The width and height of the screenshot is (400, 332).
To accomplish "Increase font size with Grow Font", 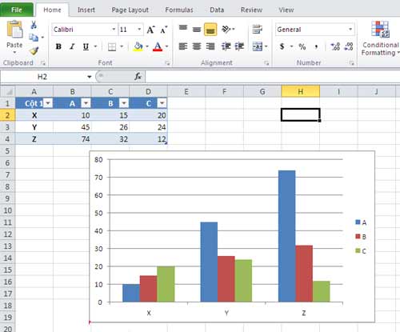I will pyautogui.click(x=150, y=30).
